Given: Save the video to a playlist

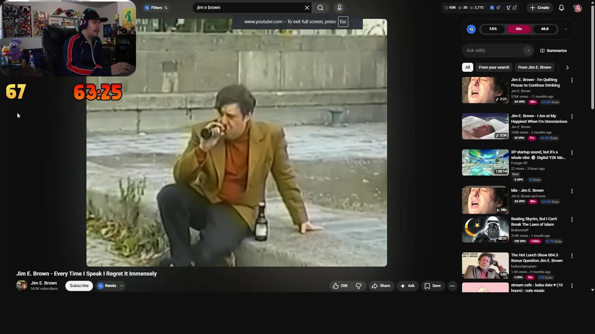Looking at the screenshot, I should tap(432, 286).
